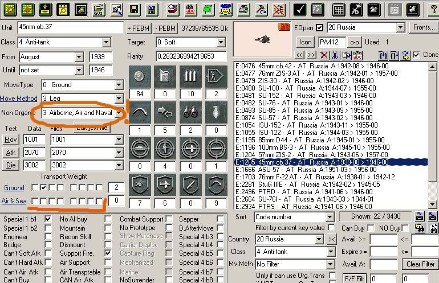Select list row StuG IIIE AT Russia
The width and height of the screenshot is (439, 283).
331,184
